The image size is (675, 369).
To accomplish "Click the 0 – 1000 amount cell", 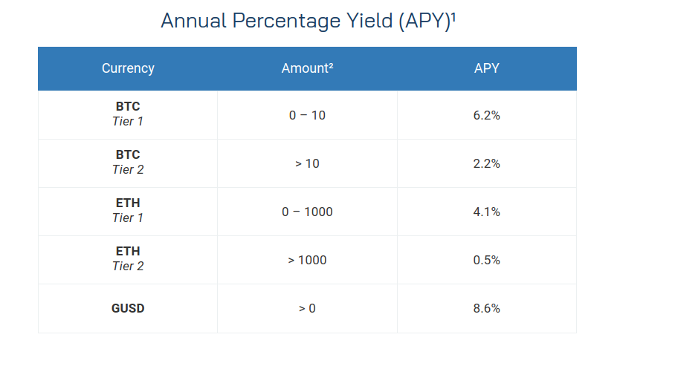I will pyautogui.click(x=307, y=211).
